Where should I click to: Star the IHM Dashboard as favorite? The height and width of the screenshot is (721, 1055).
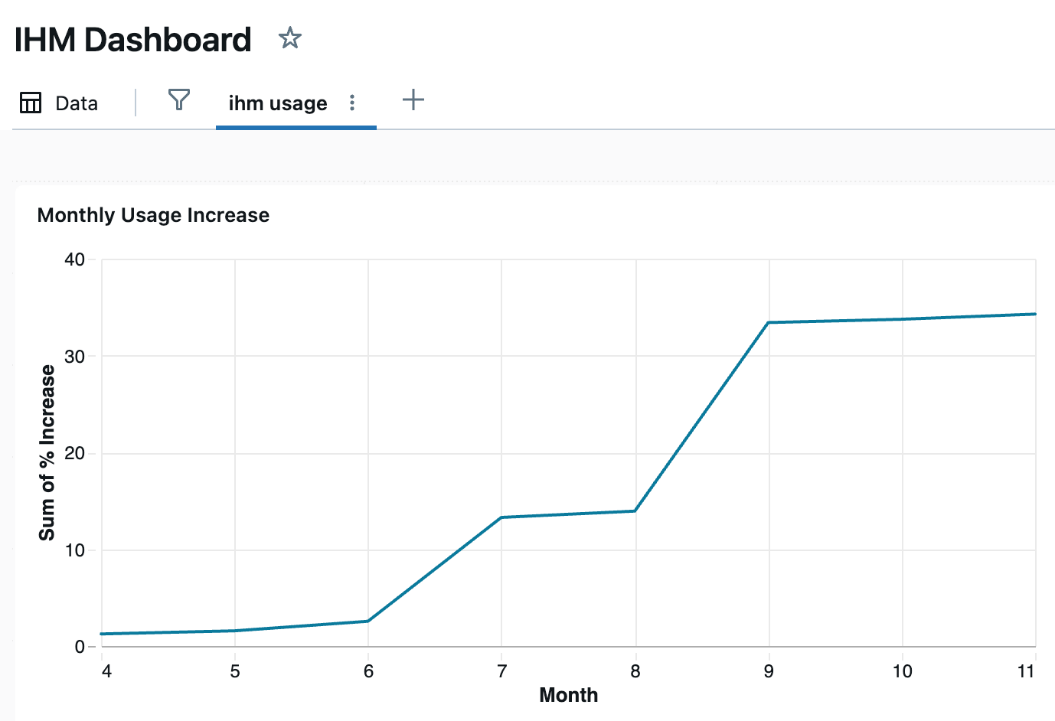(290, 38)
